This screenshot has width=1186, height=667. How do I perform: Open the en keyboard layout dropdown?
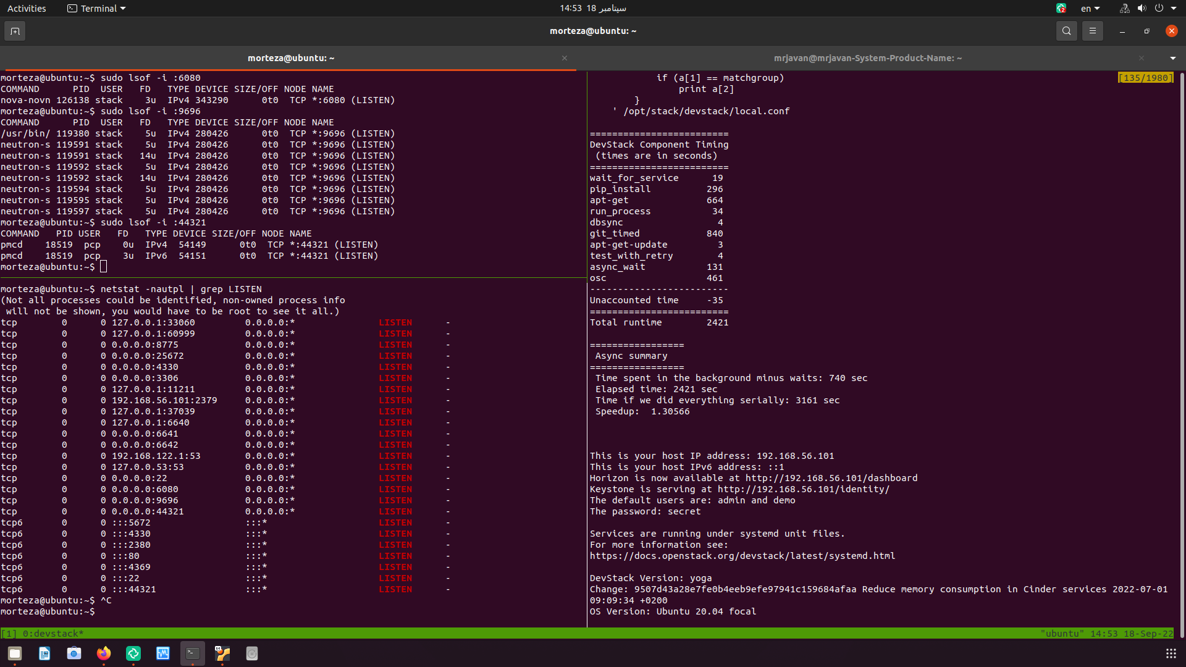pyautogui.click(x=1090, y=8)
